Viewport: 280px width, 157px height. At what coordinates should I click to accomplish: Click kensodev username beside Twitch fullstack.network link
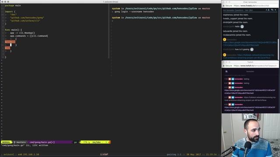(238, 97)
